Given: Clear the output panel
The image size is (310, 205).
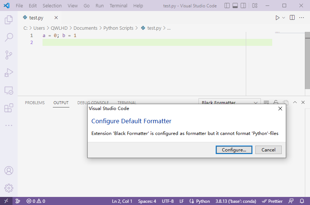Looking at the screenshot, I should pyautogui.click(x=266, y=102).
